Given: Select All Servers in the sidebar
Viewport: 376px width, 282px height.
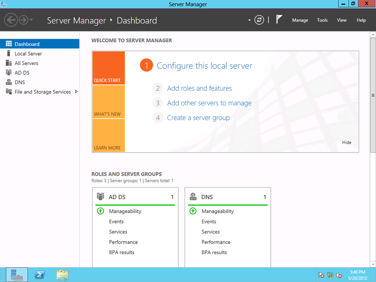Looking at the screenshot, I should click(39, 63).
